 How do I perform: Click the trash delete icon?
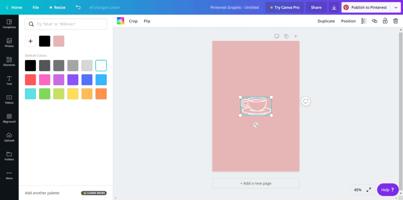click(396, 21)
